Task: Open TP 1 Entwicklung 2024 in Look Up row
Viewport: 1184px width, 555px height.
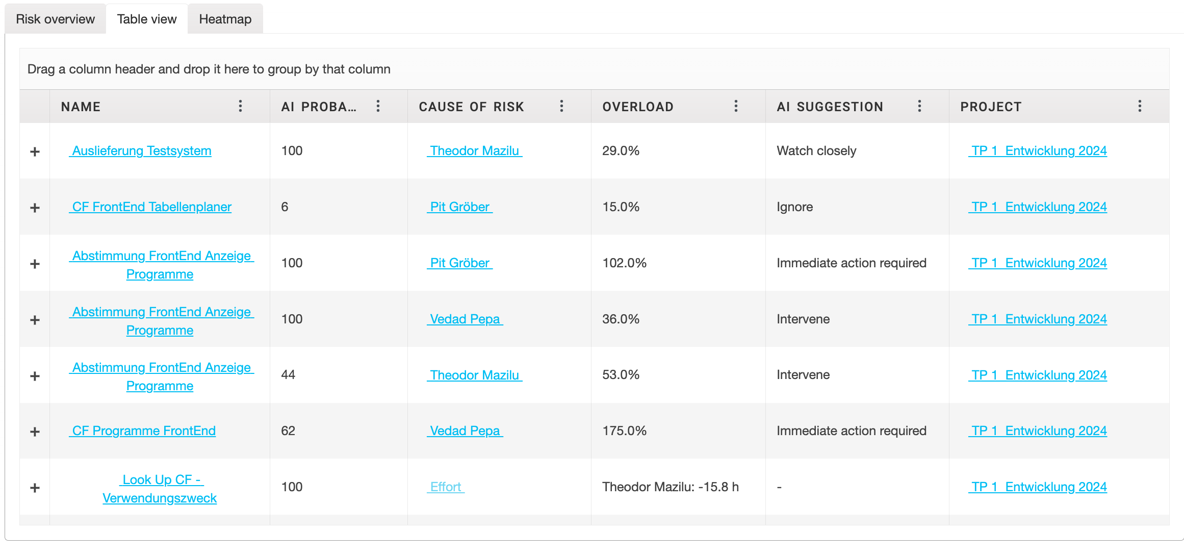Action: 1038,487
